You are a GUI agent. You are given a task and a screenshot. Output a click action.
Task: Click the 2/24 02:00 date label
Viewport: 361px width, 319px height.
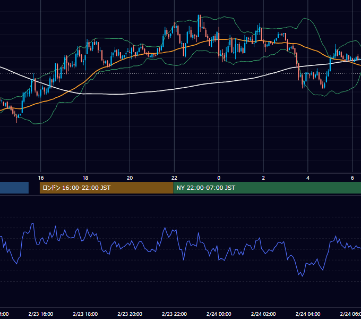[263, 314]
